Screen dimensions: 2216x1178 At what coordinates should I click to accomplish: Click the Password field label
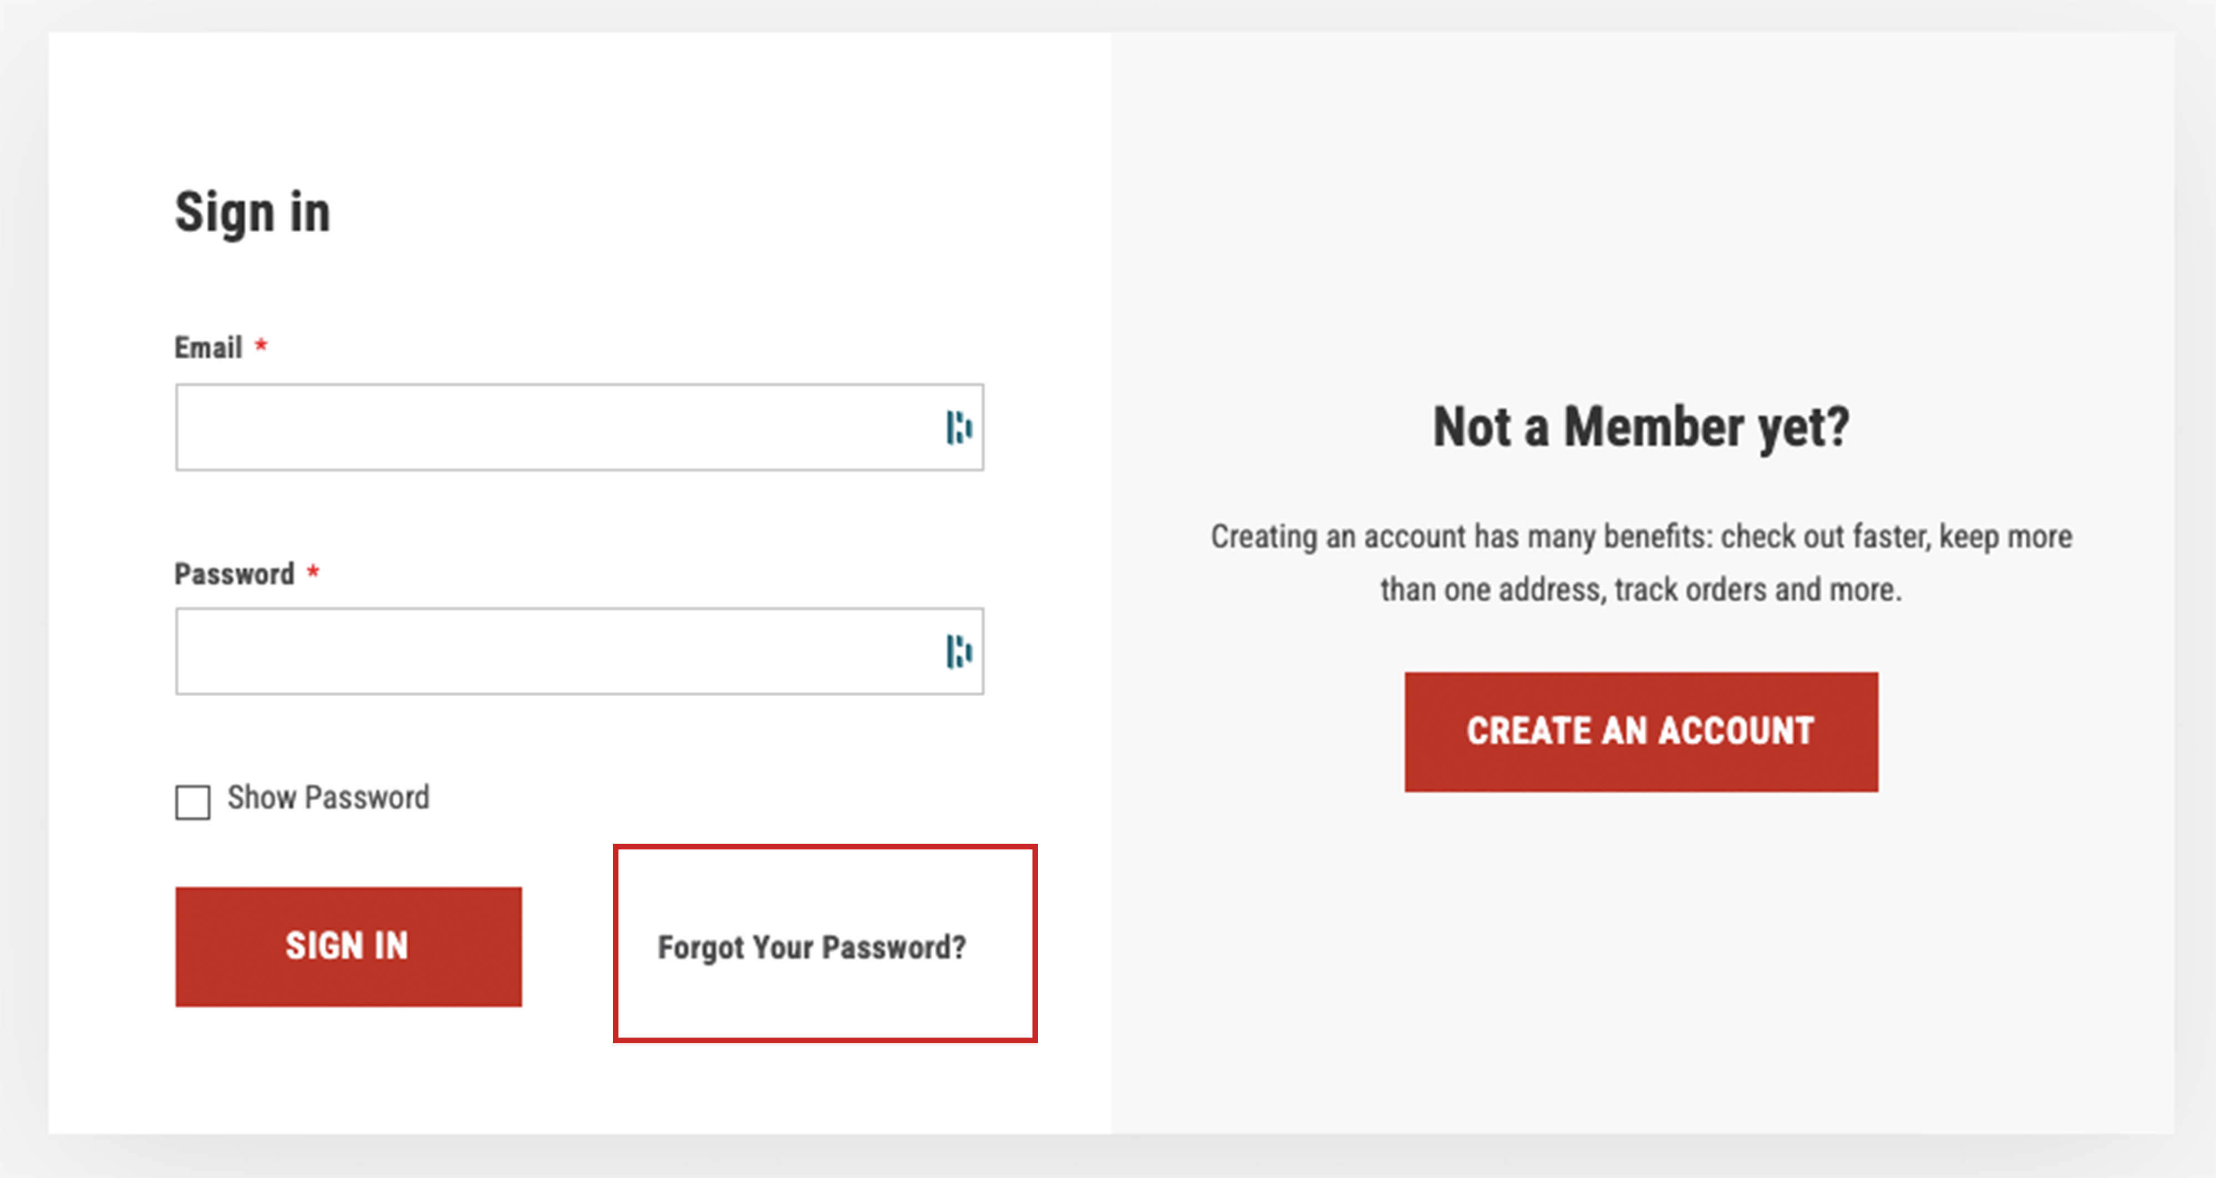pos(234,574)
